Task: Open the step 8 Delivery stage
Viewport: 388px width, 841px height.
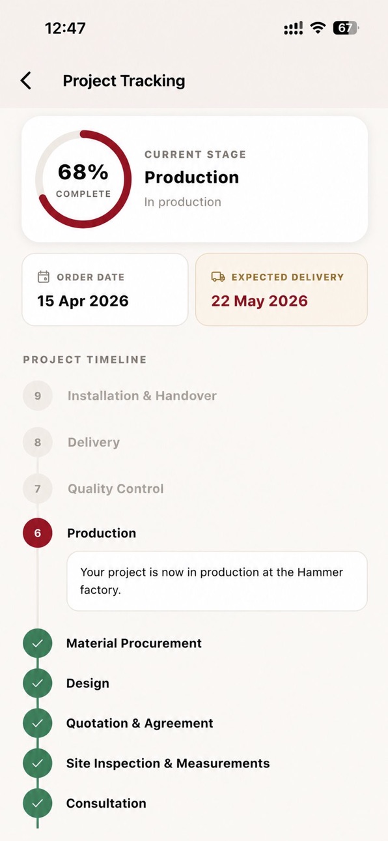Action: (94, 442)
